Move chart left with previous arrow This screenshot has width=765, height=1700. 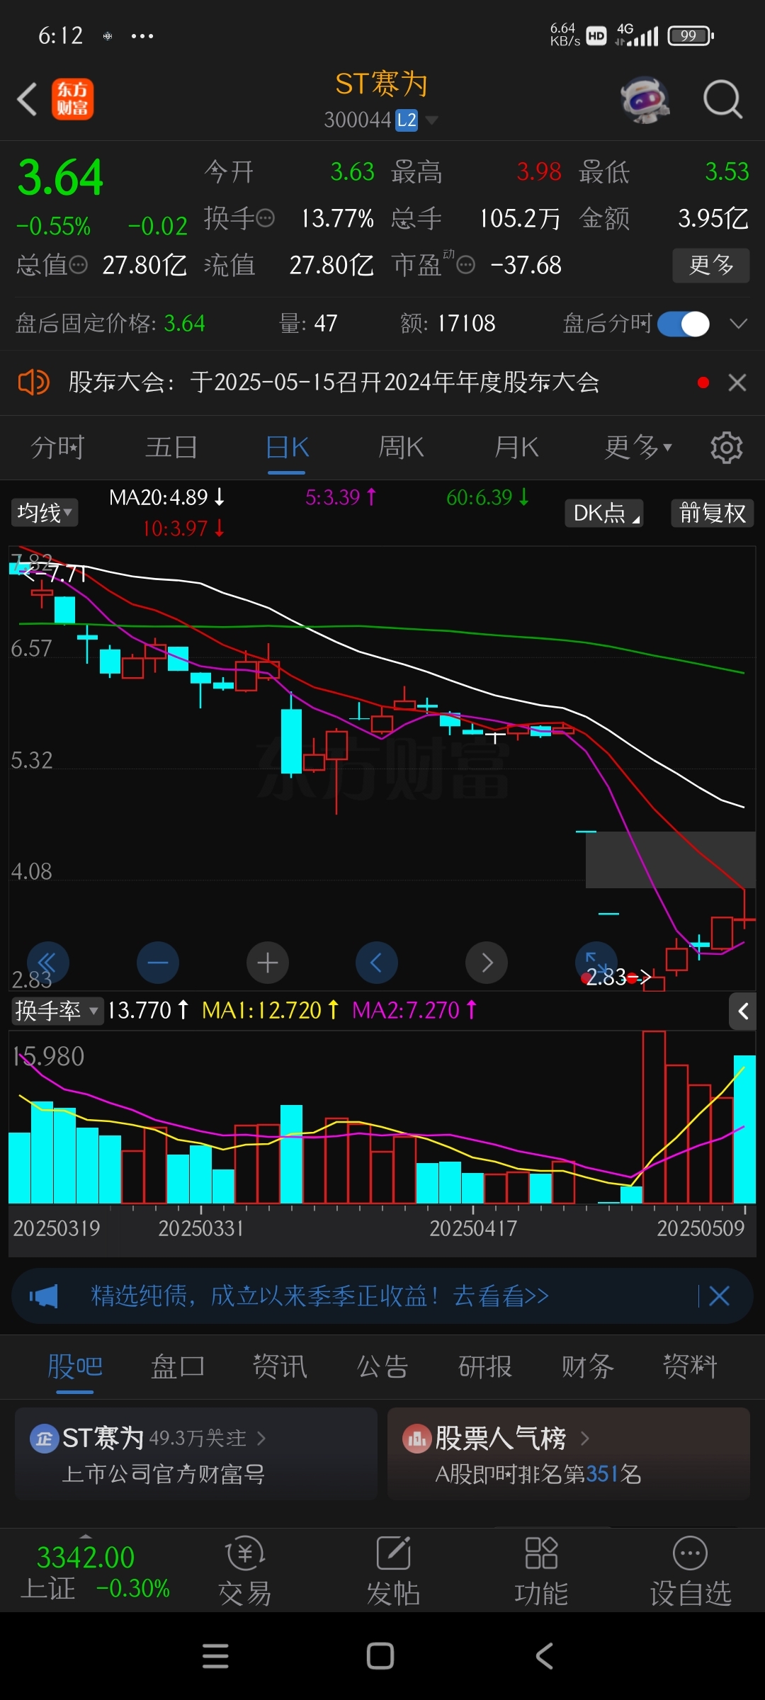click(376, 963)
